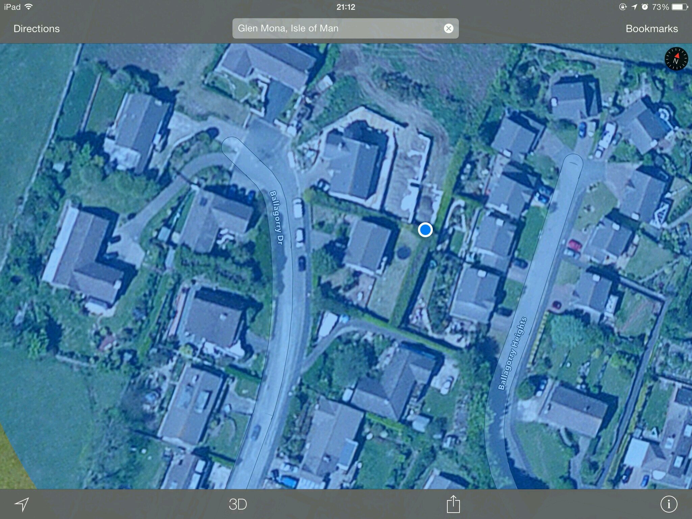Tap the Ballagorry Dr road label
The width and height of the screenshot is (692, 519).
tap(277, 217)
